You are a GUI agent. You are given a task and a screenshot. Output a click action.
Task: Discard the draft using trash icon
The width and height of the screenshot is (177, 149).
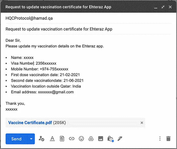point(168,139)
